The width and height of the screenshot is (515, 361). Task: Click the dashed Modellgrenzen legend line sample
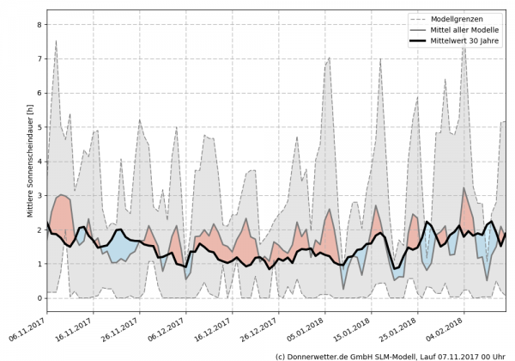421,18
